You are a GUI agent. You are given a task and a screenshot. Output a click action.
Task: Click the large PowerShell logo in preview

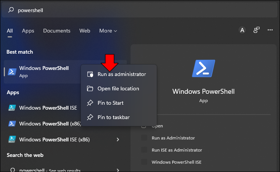pos(204,68)
